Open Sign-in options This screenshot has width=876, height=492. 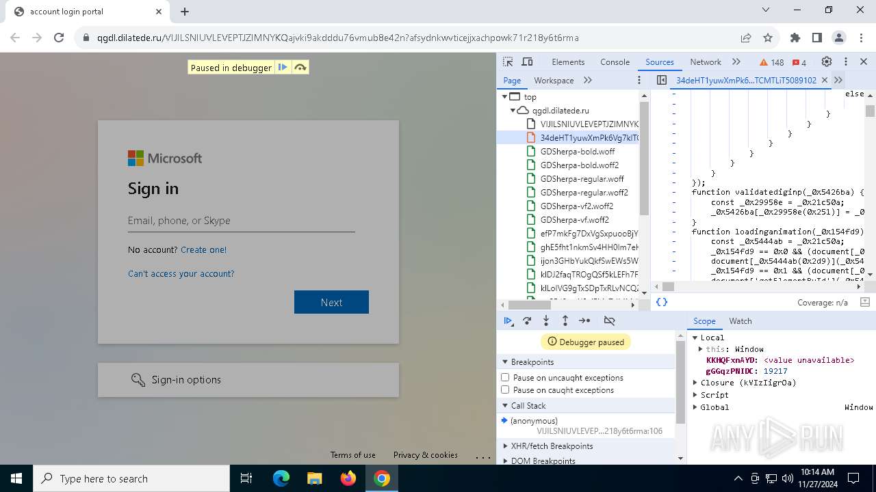[x=248, y=379]
